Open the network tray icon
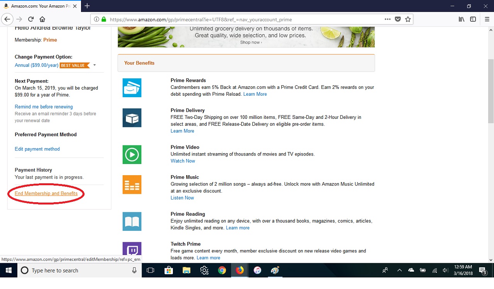 [x=435, y=270]
